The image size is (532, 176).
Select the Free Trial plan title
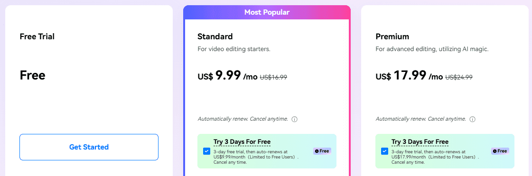(x=37, y=36)
